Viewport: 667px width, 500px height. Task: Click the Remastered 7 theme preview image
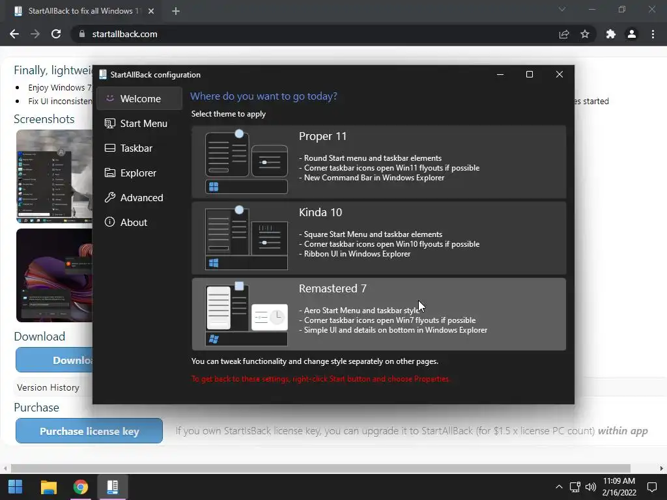click(246, 314)
